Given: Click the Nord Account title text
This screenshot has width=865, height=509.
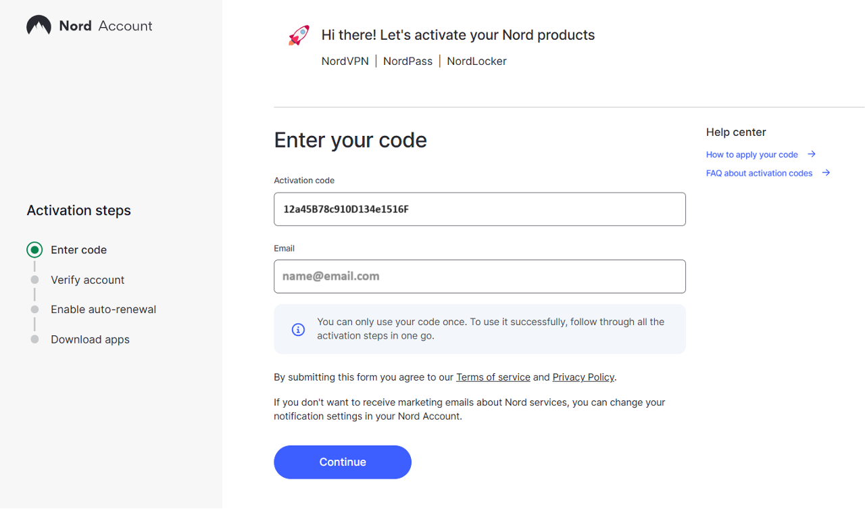Looking at the screenshot, I should (x=105, y=26).
